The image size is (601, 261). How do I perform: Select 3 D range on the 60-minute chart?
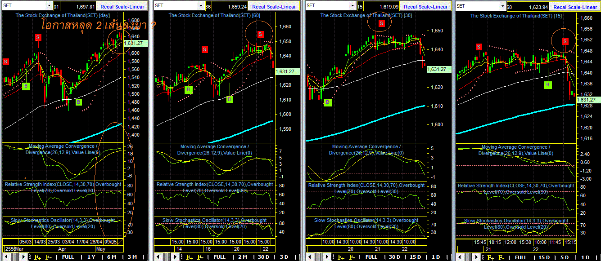coord(284,257)
